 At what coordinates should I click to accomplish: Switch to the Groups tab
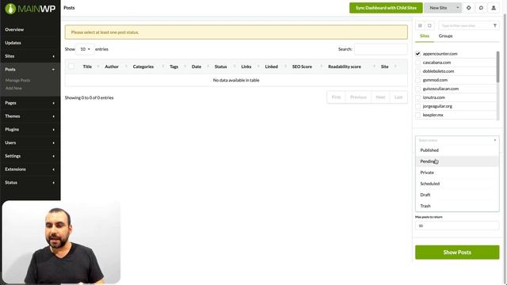[445, 36]
